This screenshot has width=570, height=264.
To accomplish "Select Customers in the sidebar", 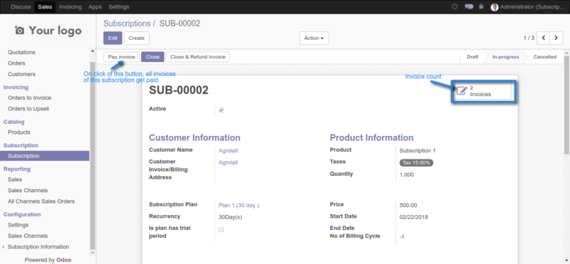I will pos(21,74).
